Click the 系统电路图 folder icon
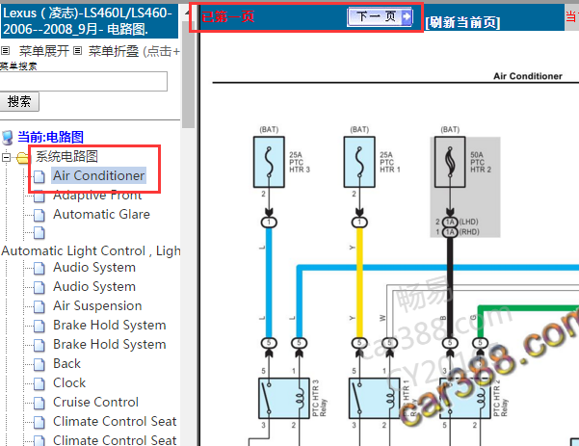The width and height of the screenshot is (579, 446). pyautogui.click(x=22, y=158)
